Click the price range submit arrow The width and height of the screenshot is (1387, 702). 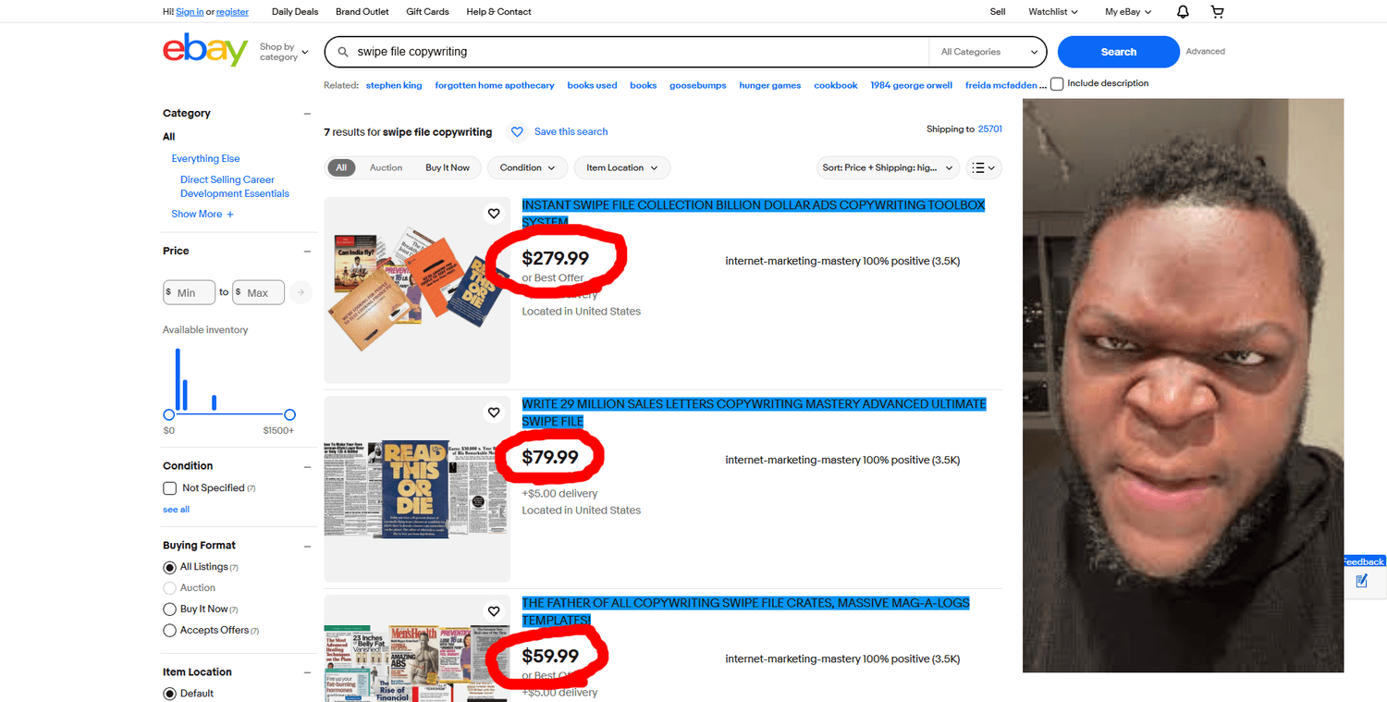pos(301,292)
